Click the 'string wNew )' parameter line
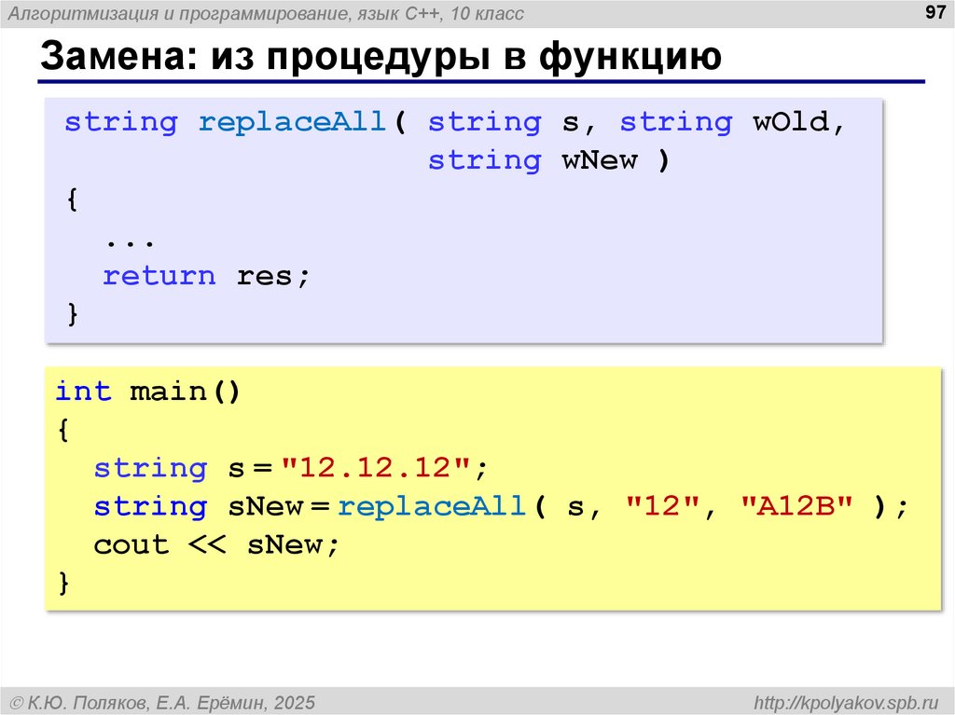 pos(548,160)
